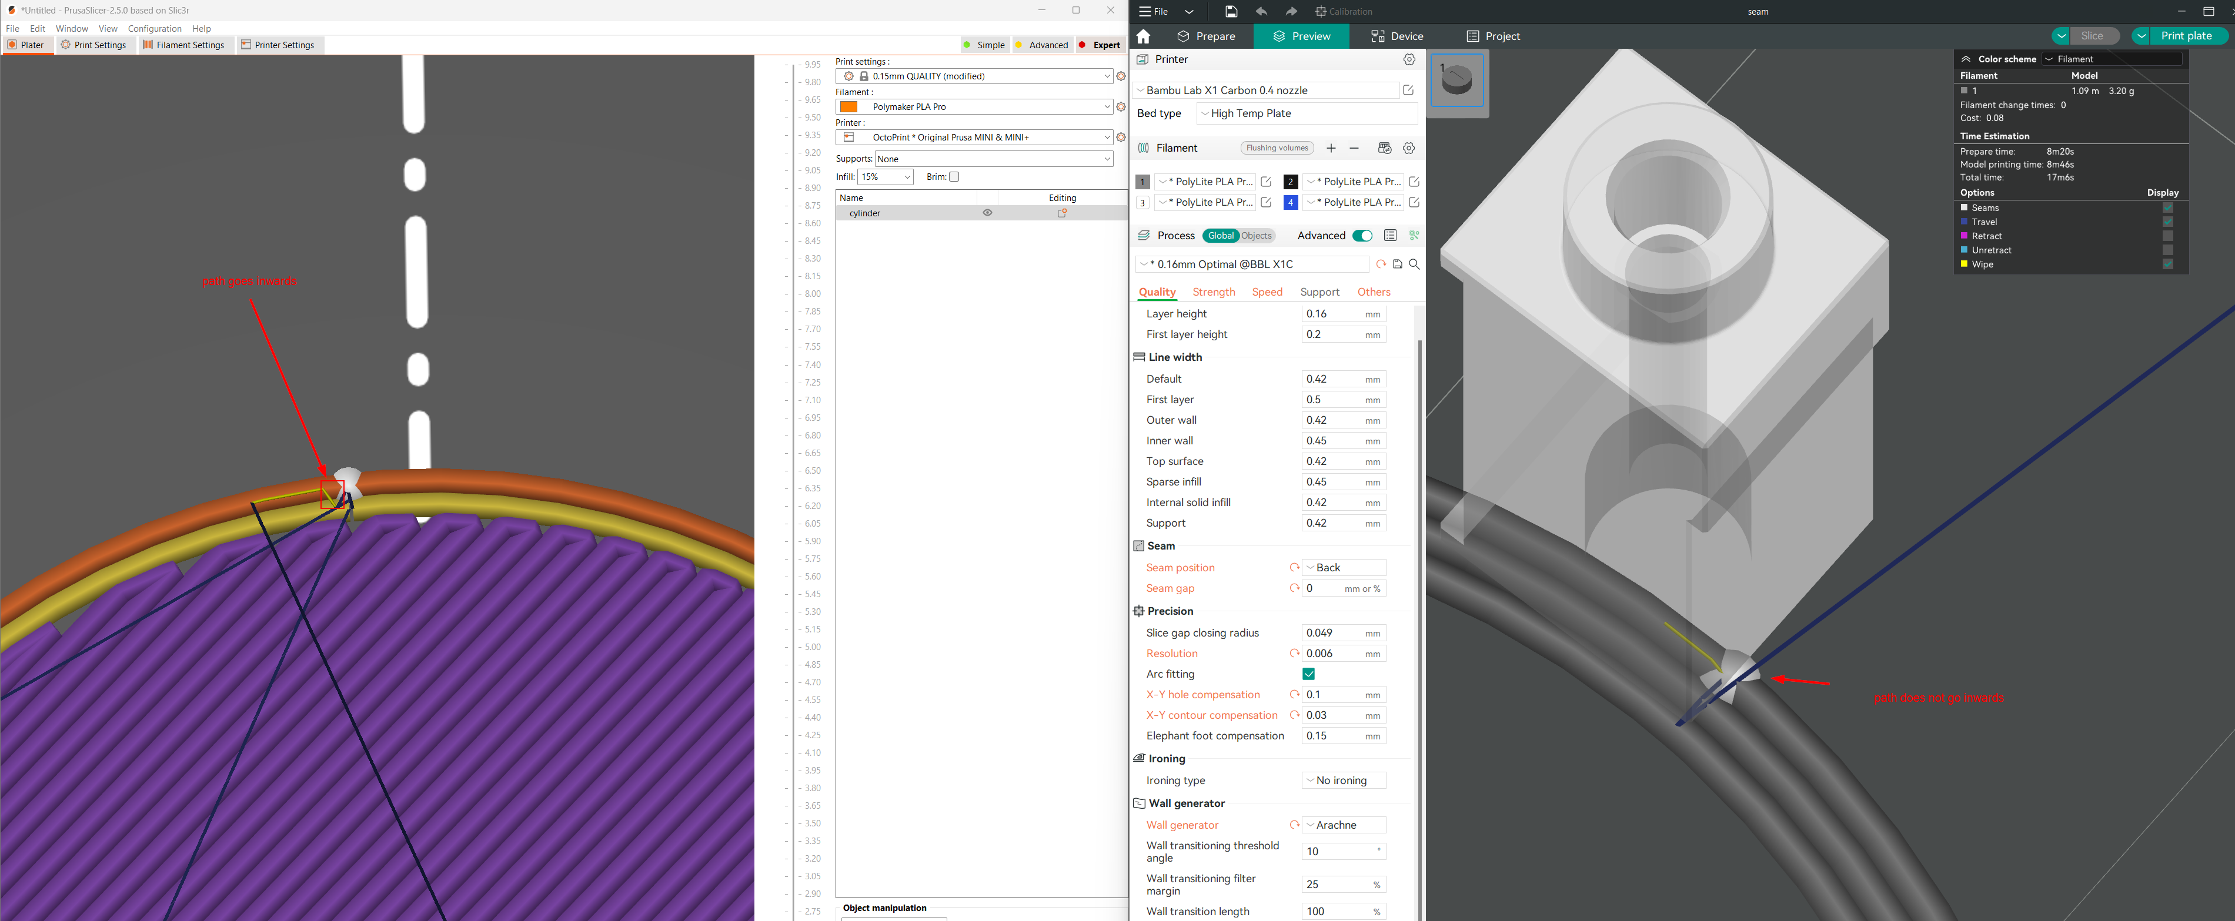Screen dimensions: 2235x921
Task: Toggle cylinder object visibility eye
Action: point(987,213)
